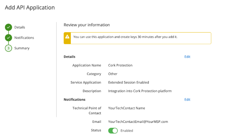
Task: Click the Extended Session Enabled value
Action: (128, 82)
